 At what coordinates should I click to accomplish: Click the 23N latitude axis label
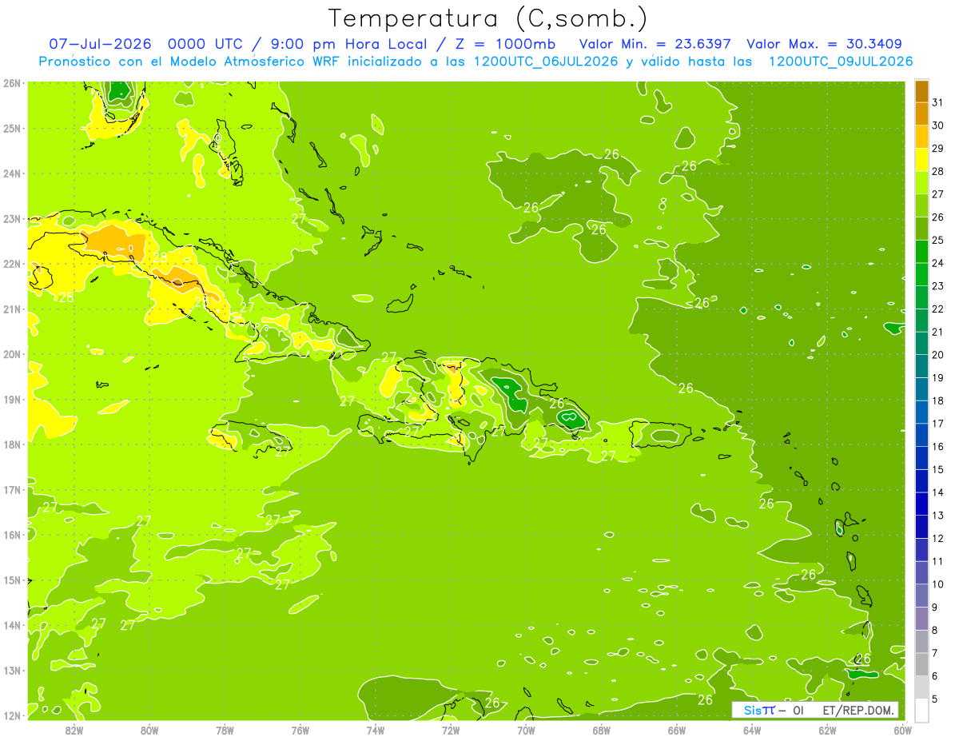click(x=11, y=218)
